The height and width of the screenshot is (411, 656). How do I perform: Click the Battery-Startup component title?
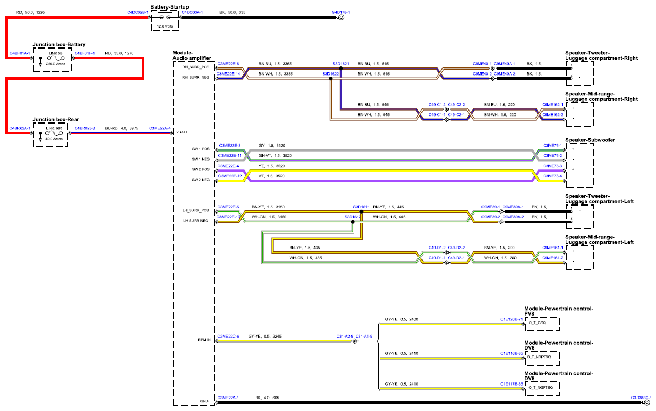(x=169, y=6)
